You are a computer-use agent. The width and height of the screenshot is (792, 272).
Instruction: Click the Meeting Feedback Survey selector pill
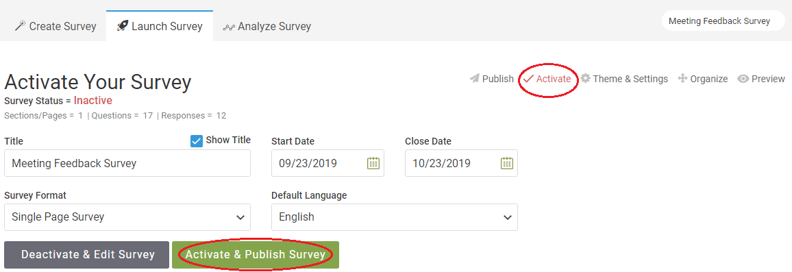tap(723, 21)
